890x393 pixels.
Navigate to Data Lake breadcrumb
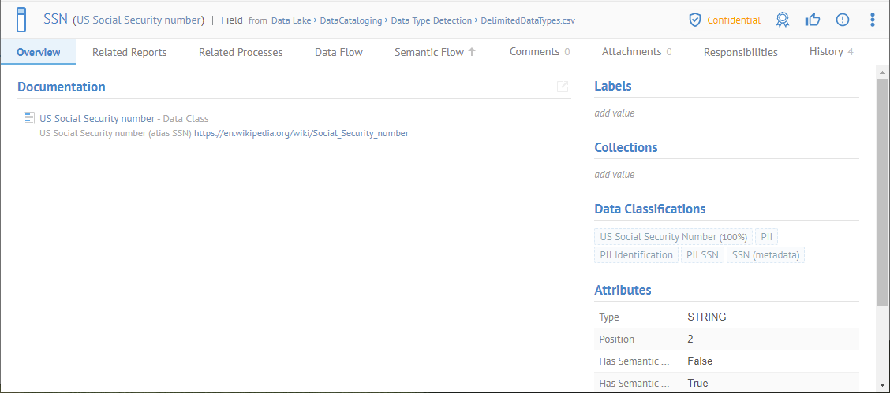point(291,20)
